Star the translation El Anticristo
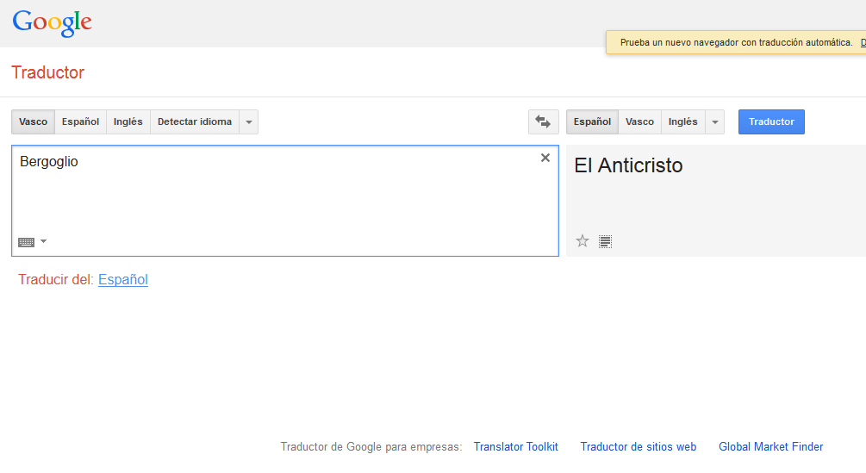The width and height of the screenshot is (866, 473). point(583,241)
